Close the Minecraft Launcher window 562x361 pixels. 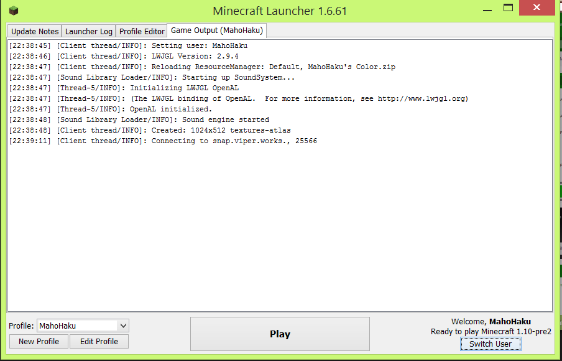(x=537, y=7)
